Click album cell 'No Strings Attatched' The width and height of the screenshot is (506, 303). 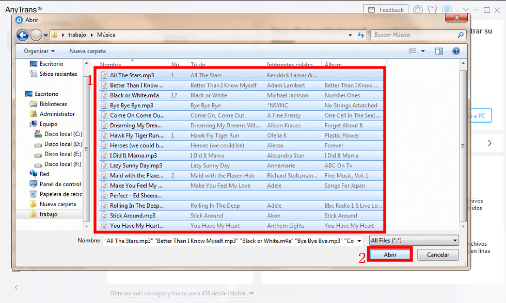pos(351,105)
